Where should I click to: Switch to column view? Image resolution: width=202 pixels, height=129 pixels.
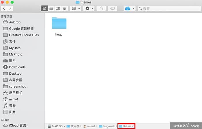pyautogui.click(x=58, y=8)
